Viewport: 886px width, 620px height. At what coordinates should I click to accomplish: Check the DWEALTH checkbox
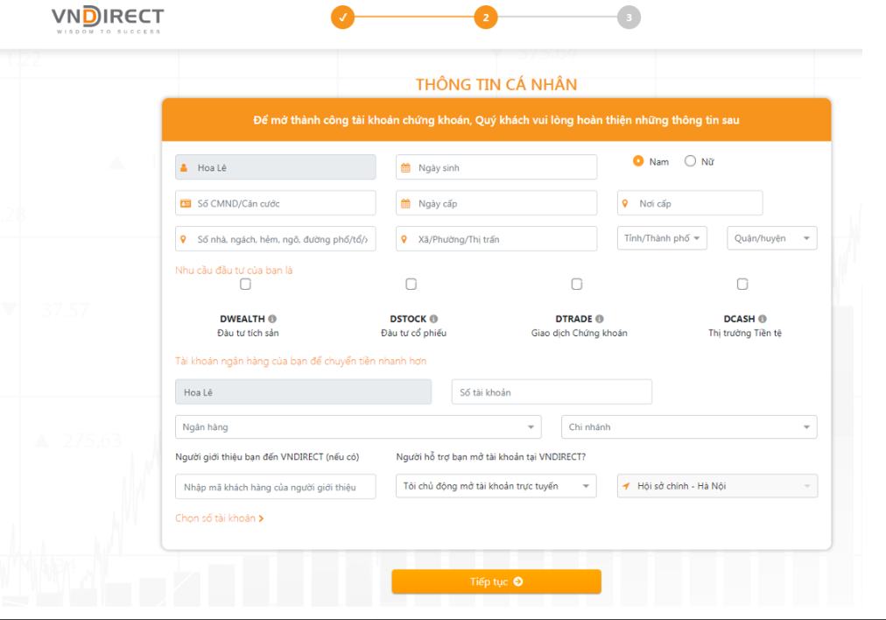tap(245, 284)
